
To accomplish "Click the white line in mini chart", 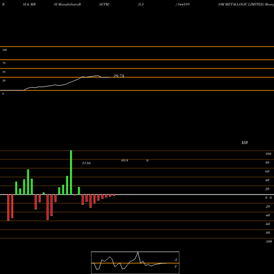I will pyautogui.click(x=129, y=261).
